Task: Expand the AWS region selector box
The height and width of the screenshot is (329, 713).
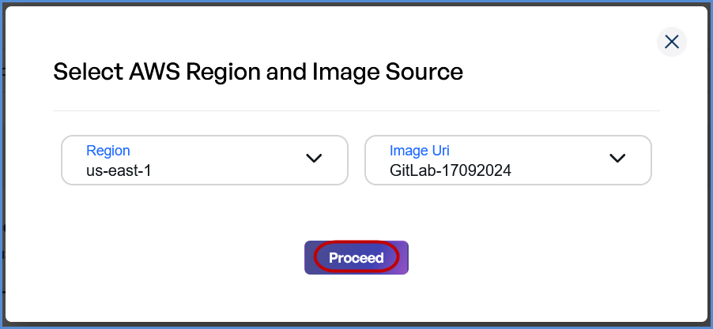Action: pos(204,160)
